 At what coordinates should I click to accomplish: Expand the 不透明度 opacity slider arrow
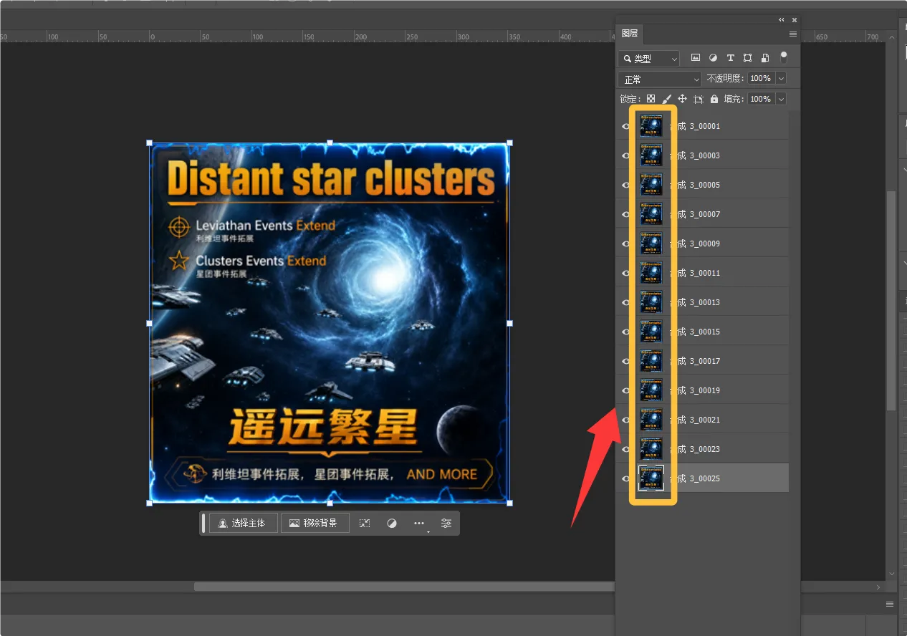[x=781, y=78]
